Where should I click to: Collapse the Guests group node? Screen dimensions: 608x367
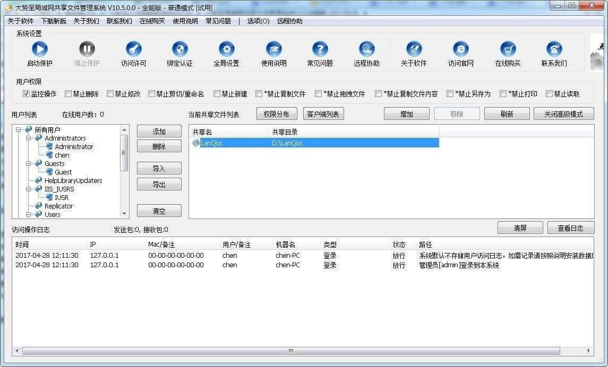tap(28, 164)
